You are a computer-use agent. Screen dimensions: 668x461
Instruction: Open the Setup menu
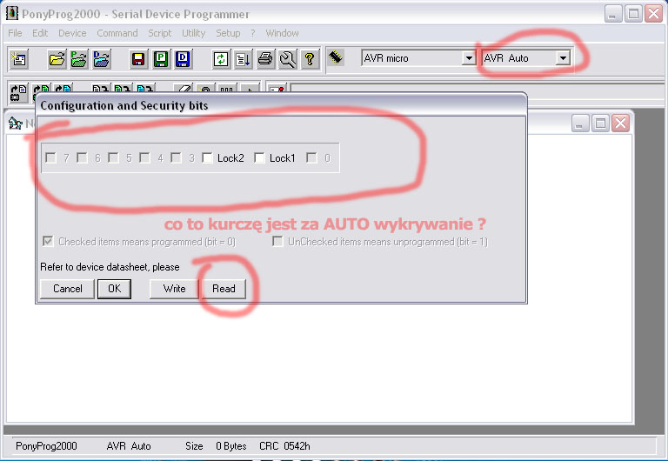point(228,33)
